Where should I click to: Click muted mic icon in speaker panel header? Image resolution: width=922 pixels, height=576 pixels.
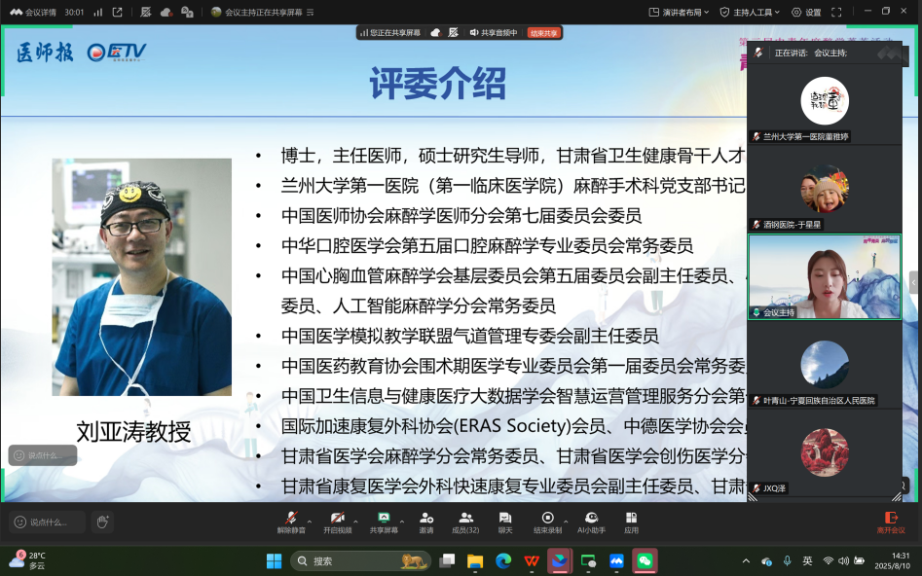[x=758, y=53]
